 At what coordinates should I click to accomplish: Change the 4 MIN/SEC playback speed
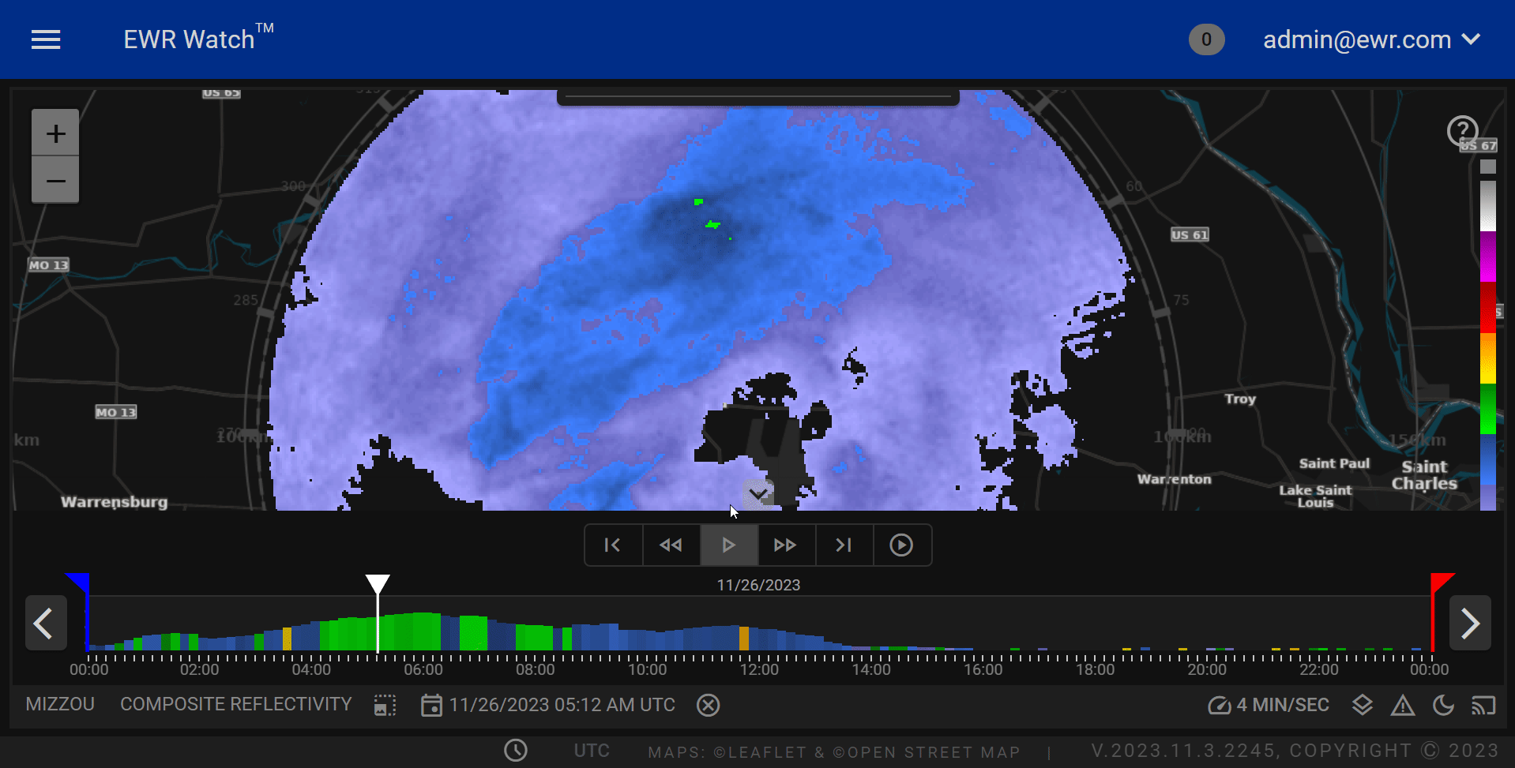[x=1269, y=705]
